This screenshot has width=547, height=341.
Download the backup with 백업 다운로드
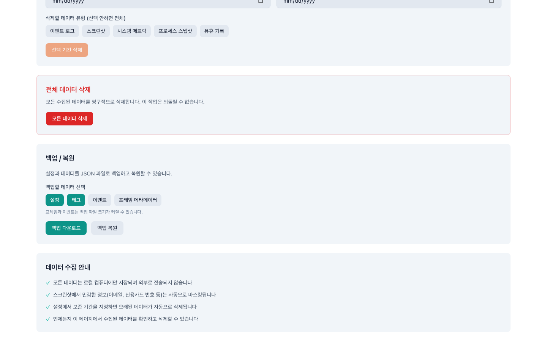(x=66, y=228)
